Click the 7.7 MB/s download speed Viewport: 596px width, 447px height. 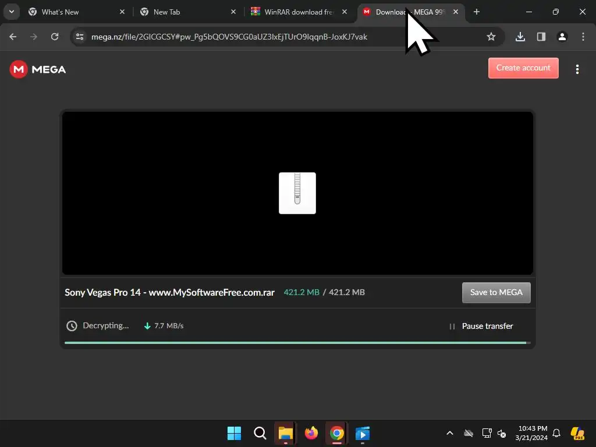pyautogui.click(x=169, y=326)
